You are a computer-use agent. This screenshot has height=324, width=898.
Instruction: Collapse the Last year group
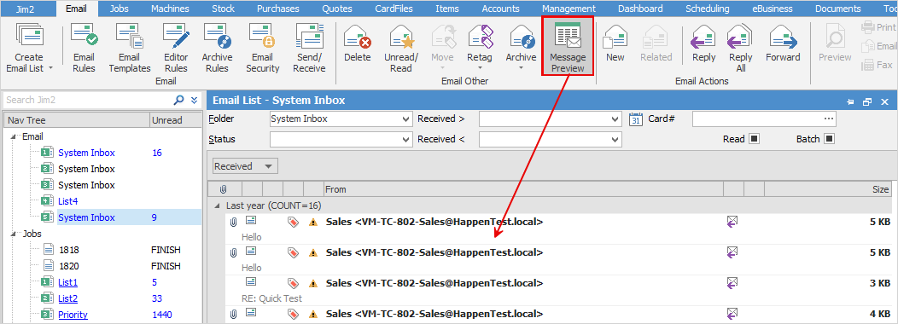tap(217, 205)
